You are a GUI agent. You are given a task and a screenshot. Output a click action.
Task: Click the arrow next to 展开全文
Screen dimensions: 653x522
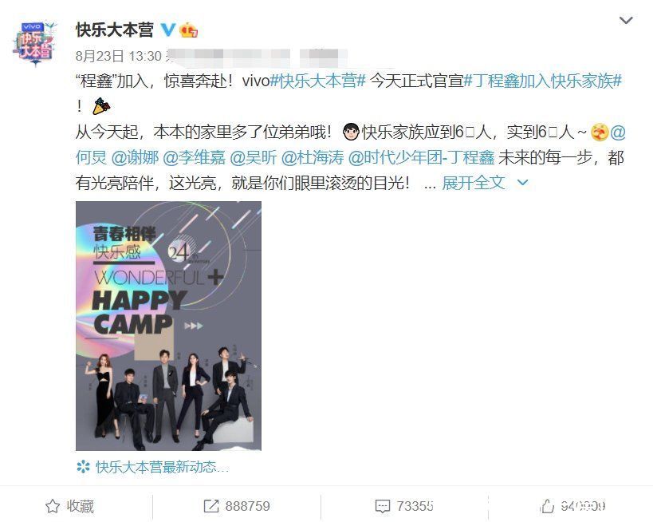522,183
